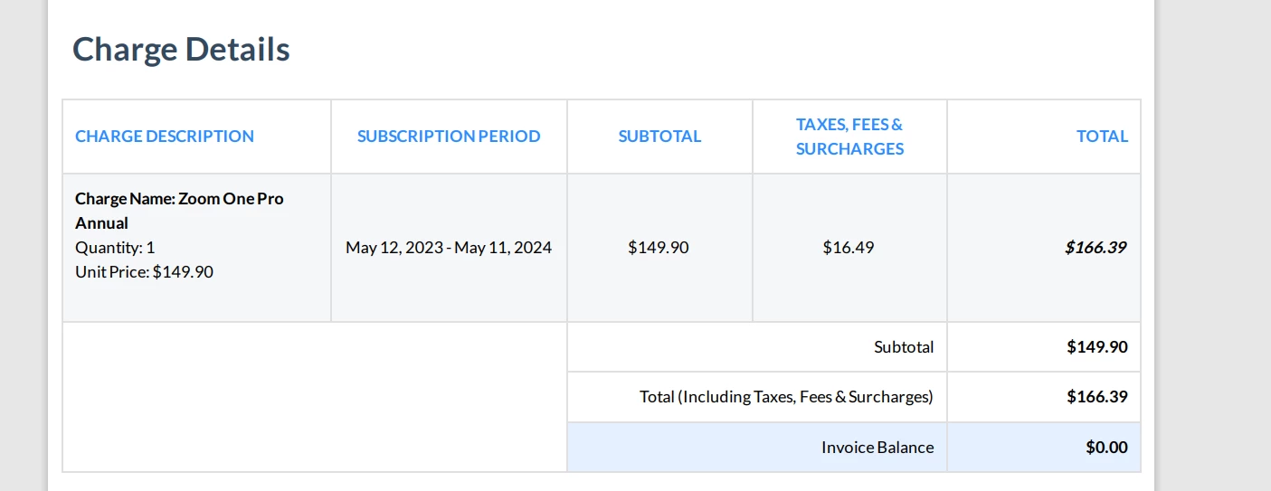
Task: Click the italic $166.39 row total
Action: pyautogui.click(x=1096, y=247)
